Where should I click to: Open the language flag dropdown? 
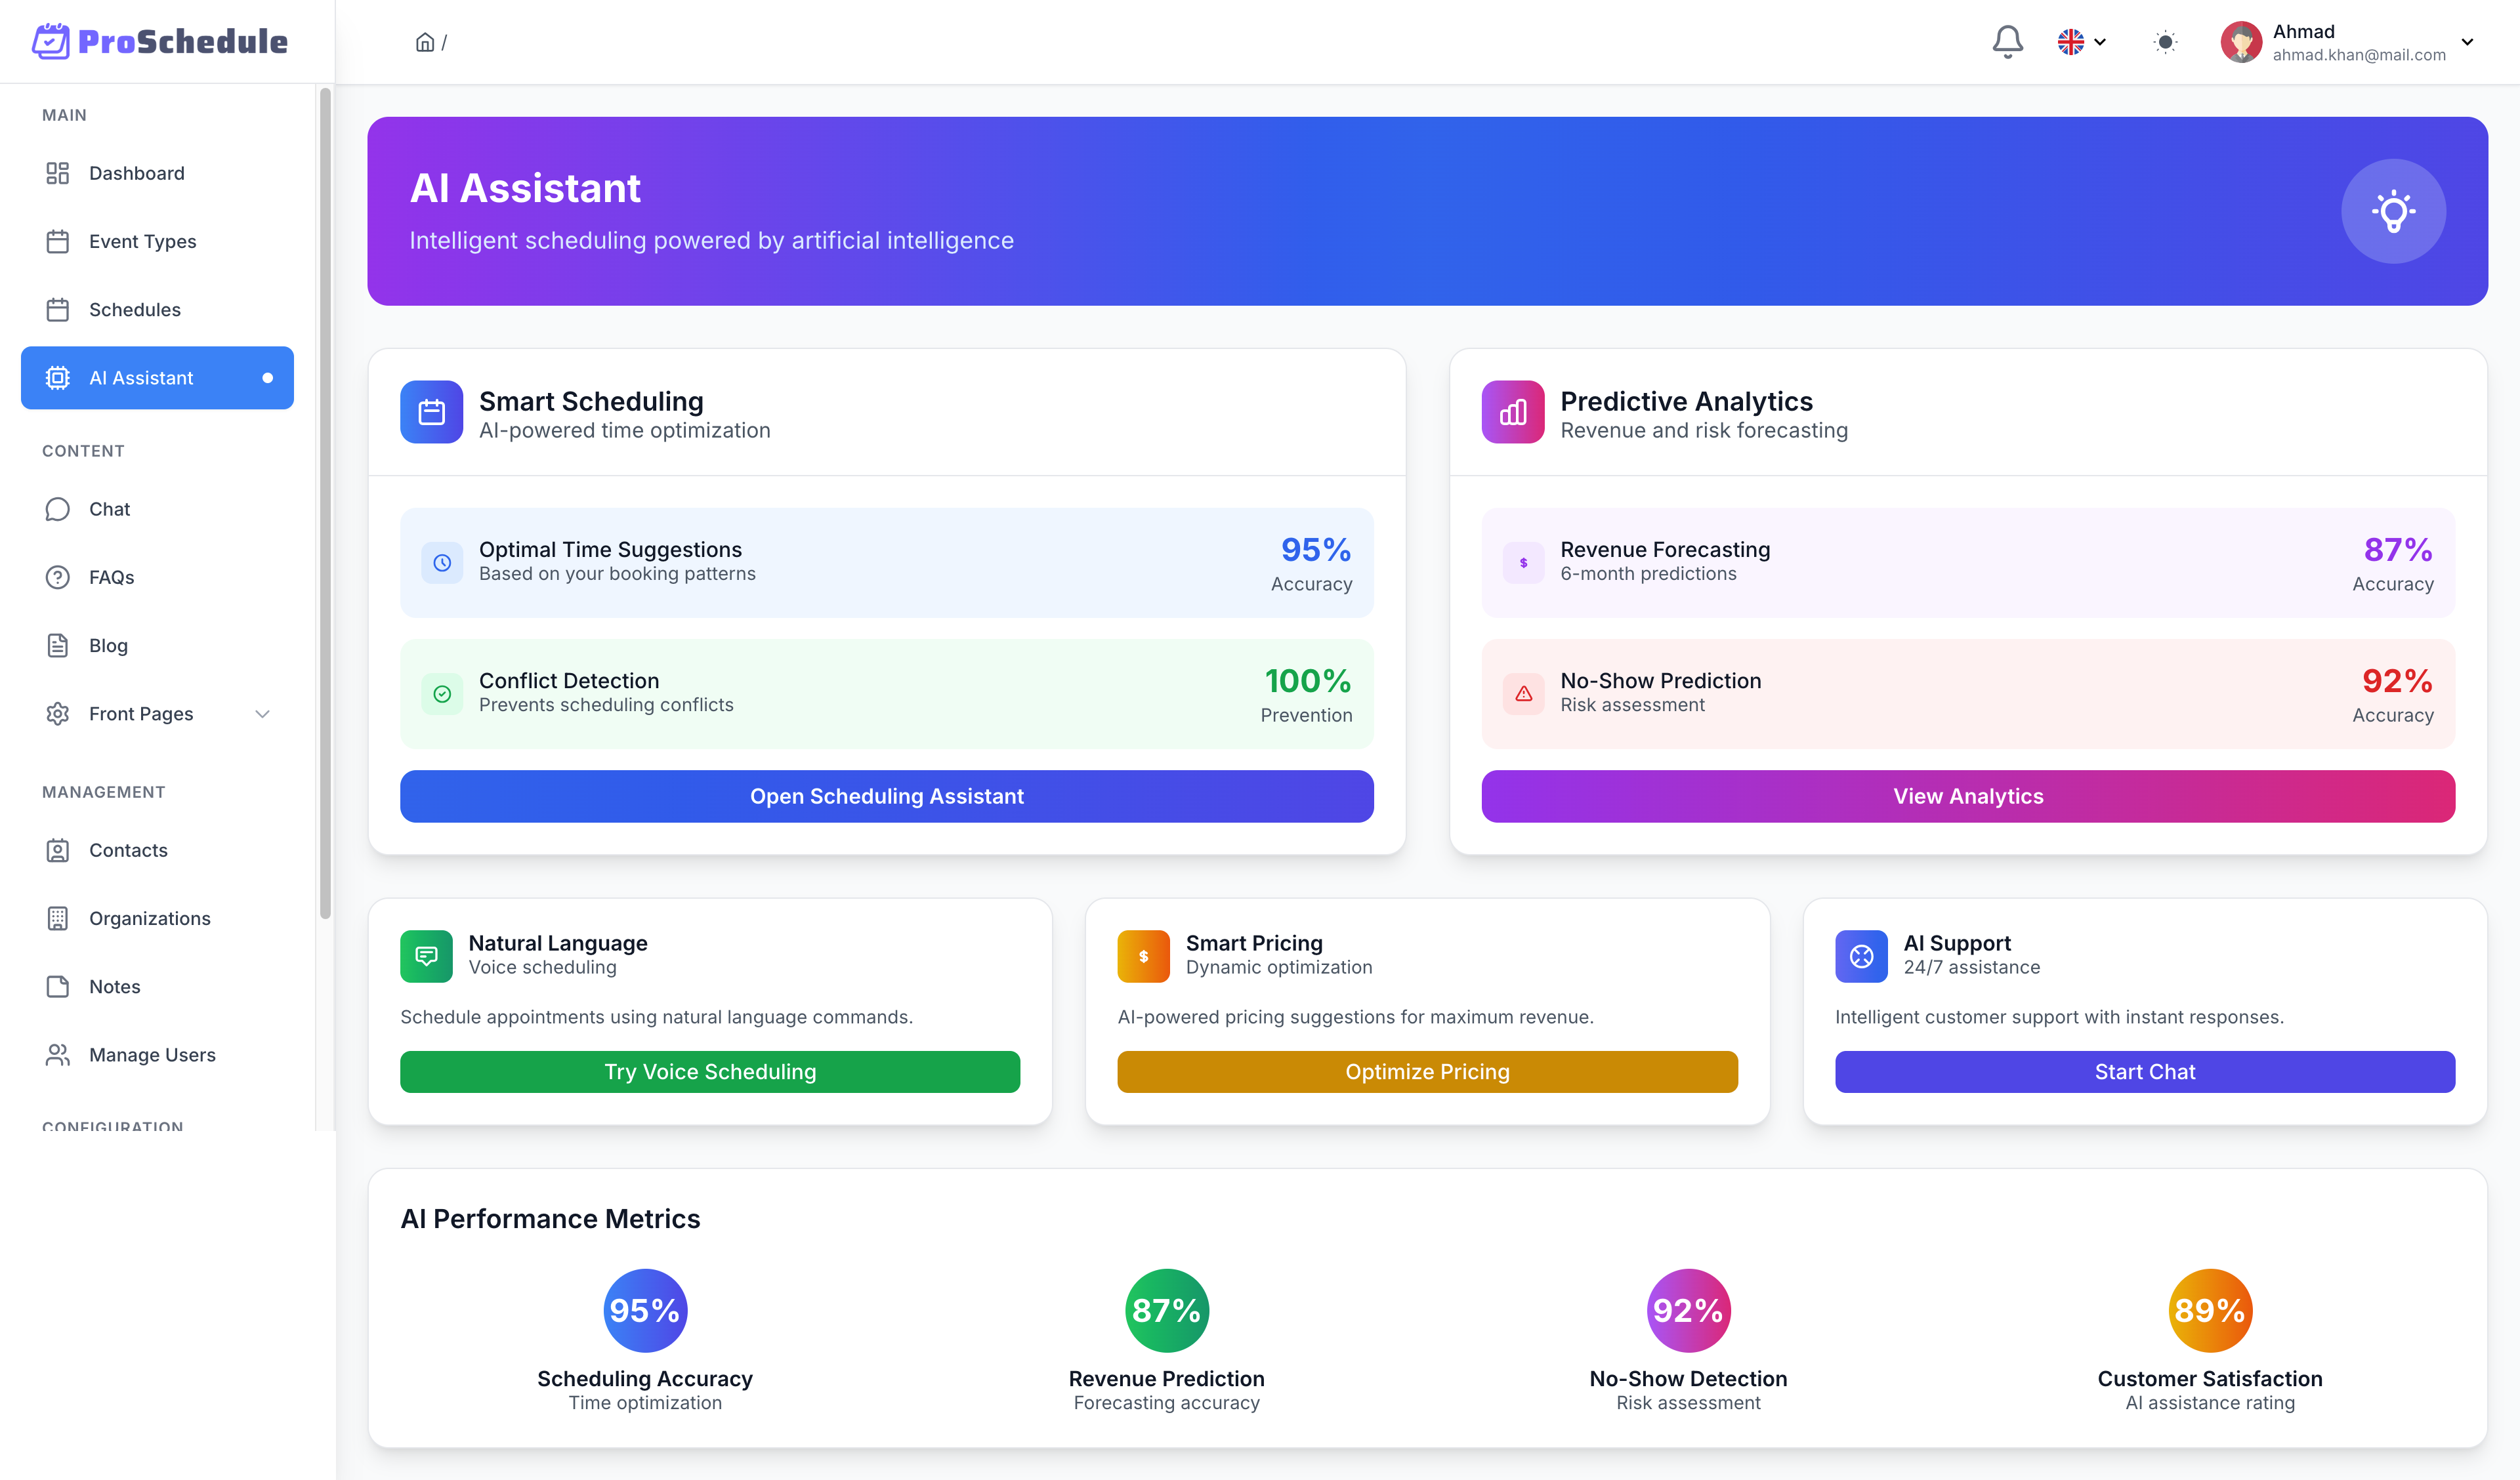pos(2082,42)
